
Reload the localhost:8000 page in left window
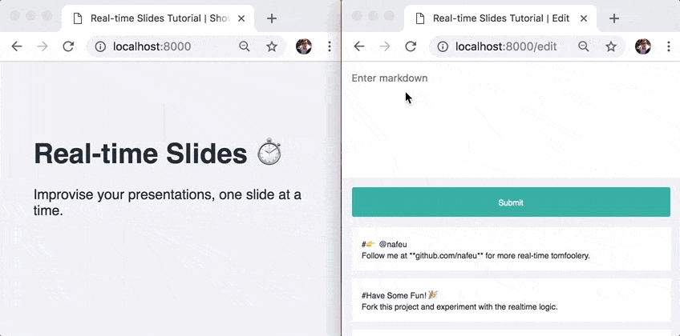[68, 46]
